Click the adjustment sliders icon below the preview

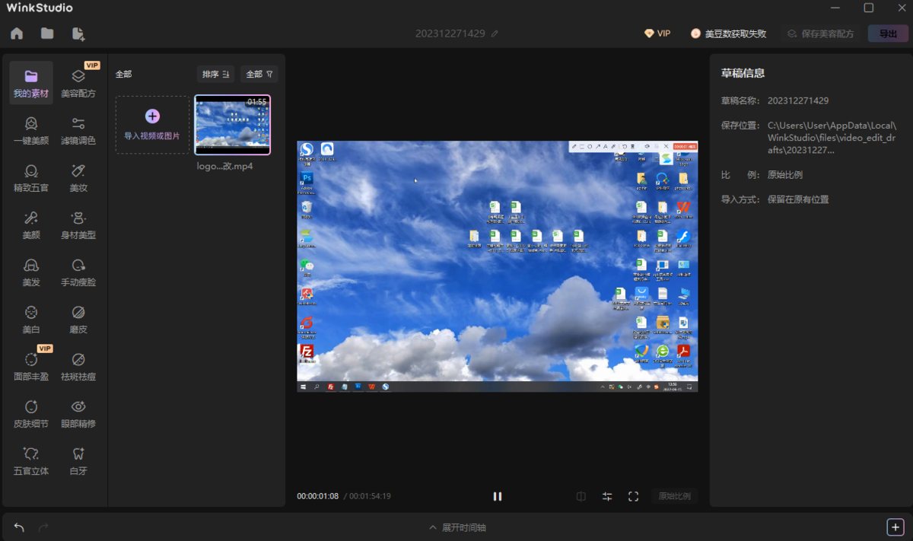607,495
